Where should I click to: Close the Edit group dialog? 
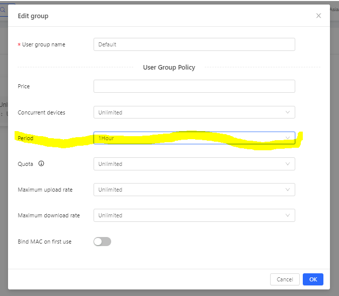318,16
